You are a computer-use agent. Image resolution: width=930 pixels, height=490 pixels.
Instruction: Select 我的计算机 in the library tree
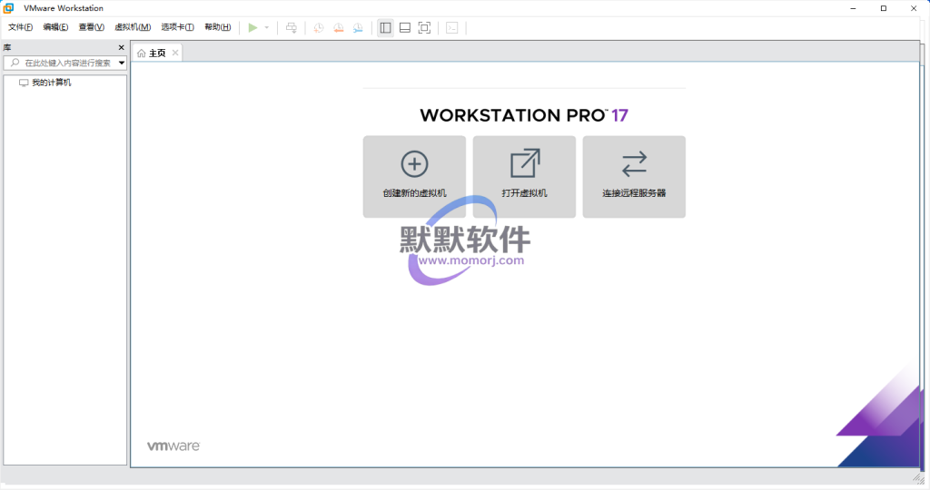point(51,83)
